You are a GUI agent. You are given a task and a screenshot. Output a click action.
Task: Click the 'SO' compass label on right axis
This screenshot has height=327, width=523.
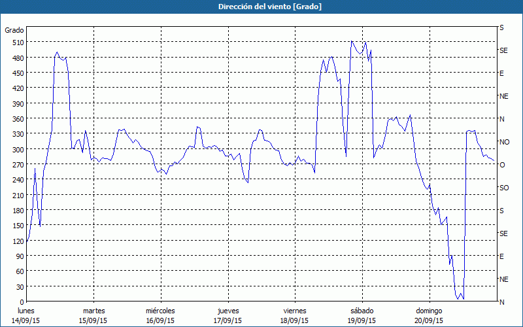[503, 188]
